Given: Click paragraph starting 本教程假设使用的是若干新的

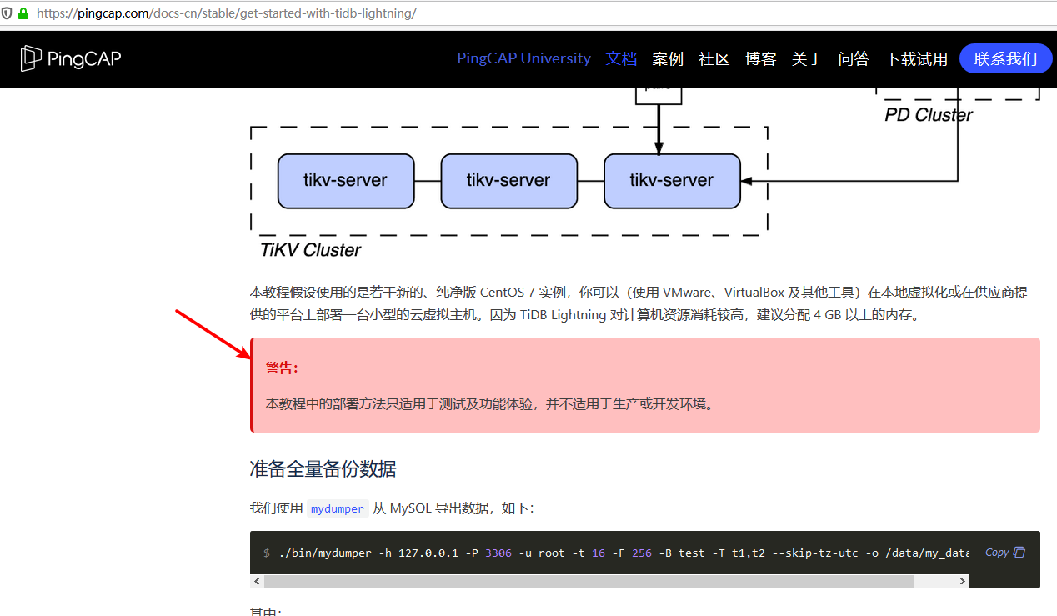Looking at the screenshot, I should click(639, 303).
